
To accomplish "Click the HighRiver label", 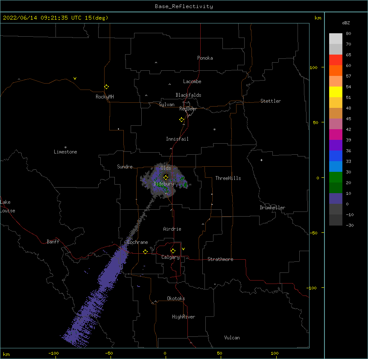I will coord(184,317).
